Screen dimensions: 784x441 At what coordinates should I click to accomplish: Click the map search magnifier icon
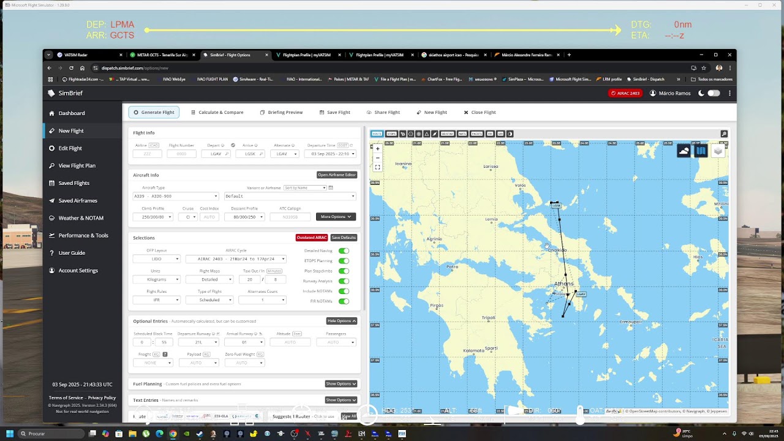(724, 134)
